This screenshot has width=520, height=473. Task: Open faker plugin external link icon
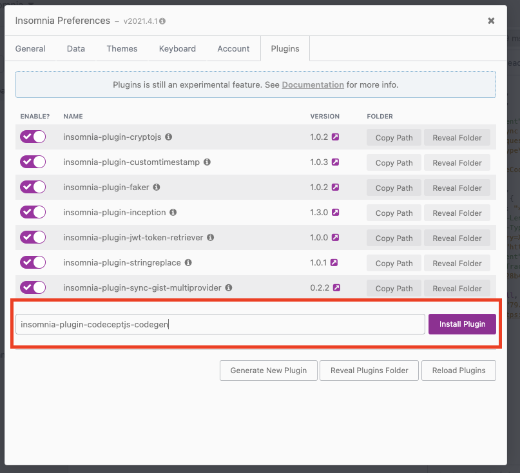pyautogui.click(x=335, y=187)
